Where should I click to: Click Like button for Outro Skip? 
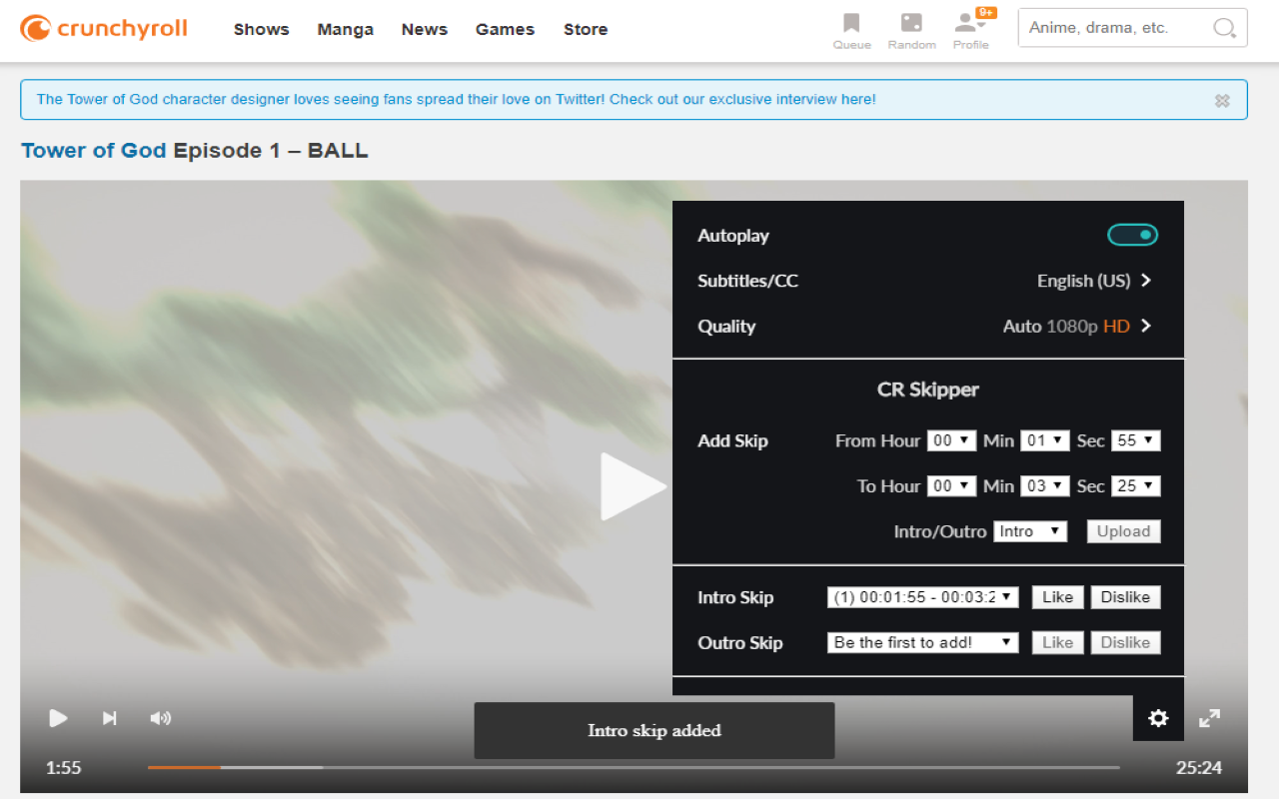(1057, 642)
